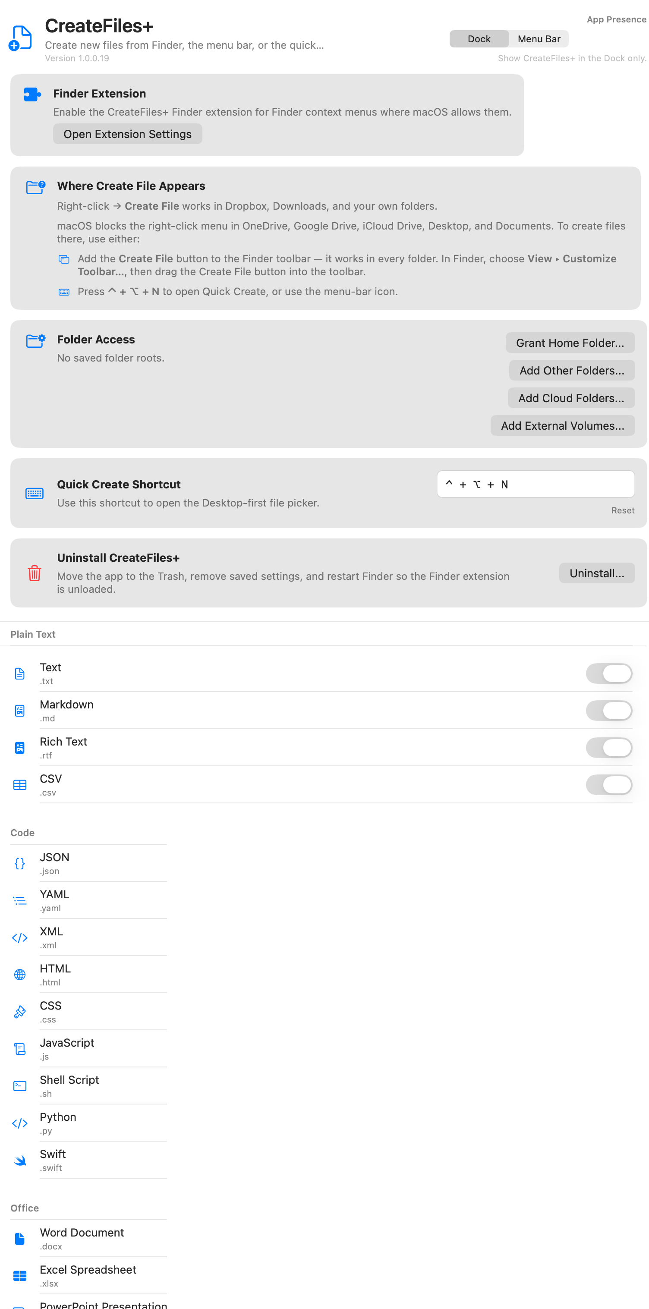The image size is (649, 1309).
Task: Click the Plain Text section header
Action: tap(33, 634)
